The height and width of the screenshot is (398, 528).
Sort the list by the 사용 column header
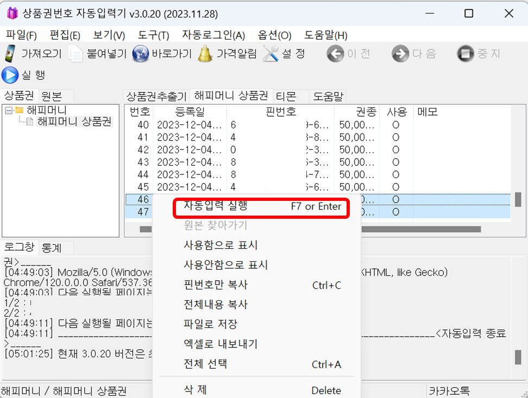pyautogui.click(x=397, y=111)
